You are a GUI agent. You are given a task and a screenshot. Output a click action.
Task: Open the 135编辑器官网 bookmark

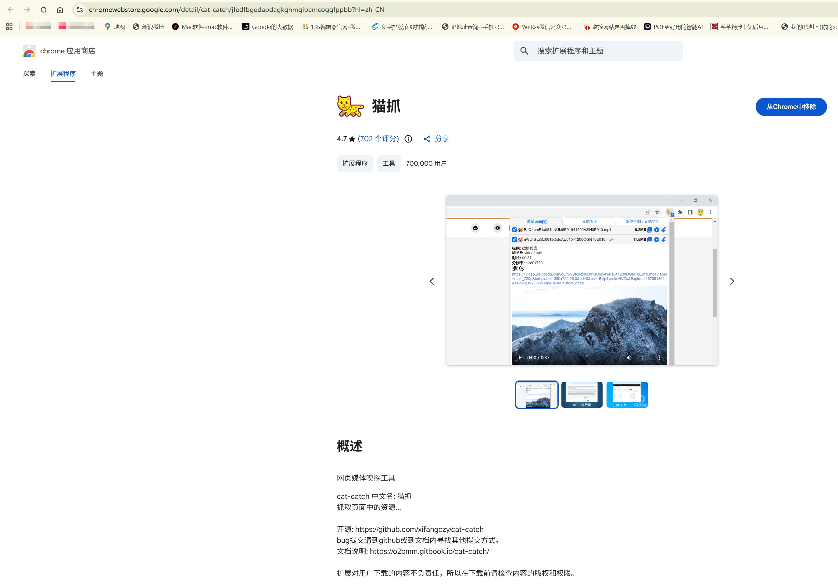(x=331, y=27)
